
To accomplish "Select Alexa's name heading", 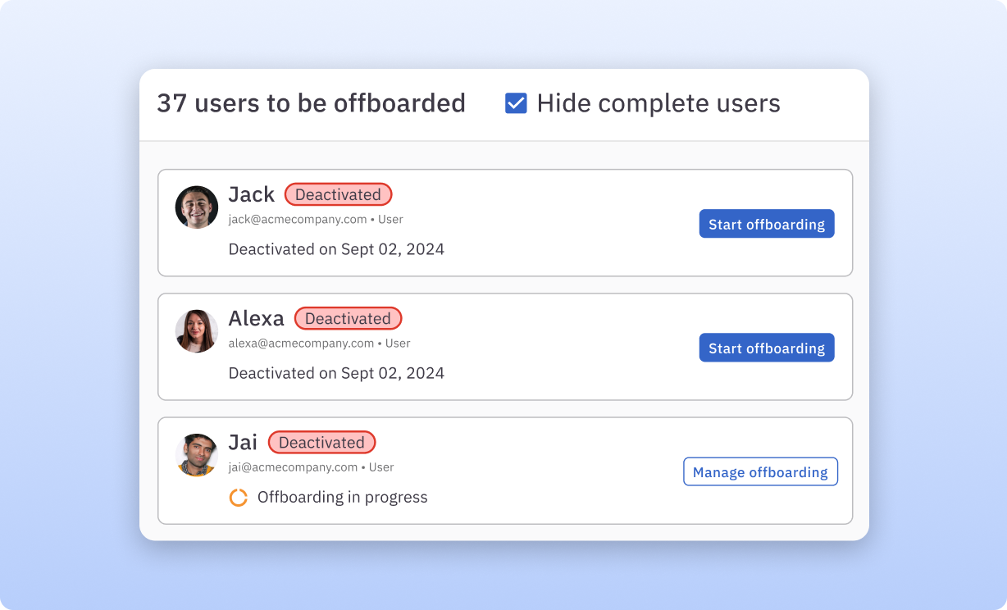I will 256,318.
